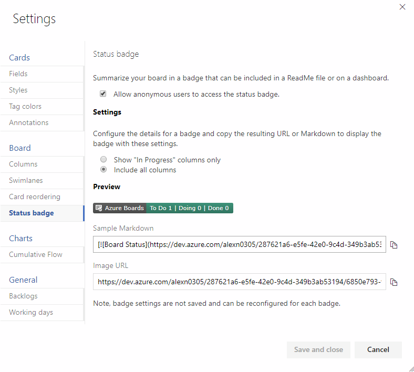Click the Image URL text field
This screenshot has width=414, height=372.
240,282
